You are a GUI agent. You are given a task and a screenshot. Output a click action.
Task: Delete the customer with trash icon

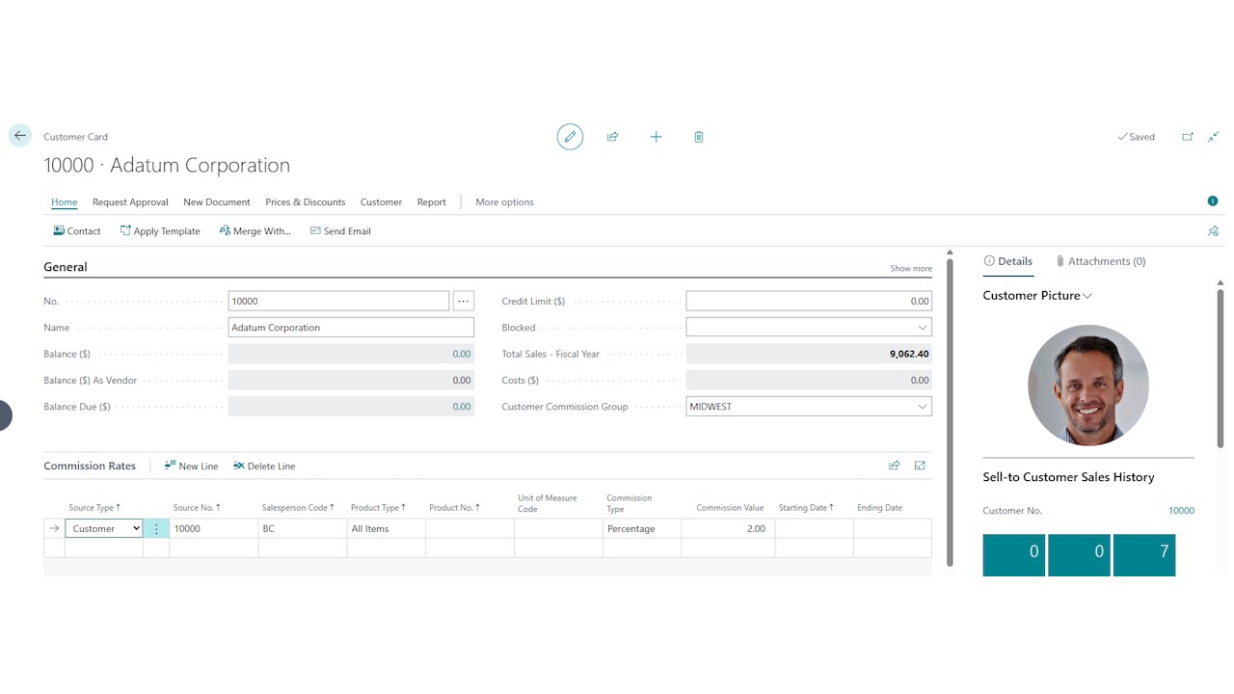coord(699,137)
